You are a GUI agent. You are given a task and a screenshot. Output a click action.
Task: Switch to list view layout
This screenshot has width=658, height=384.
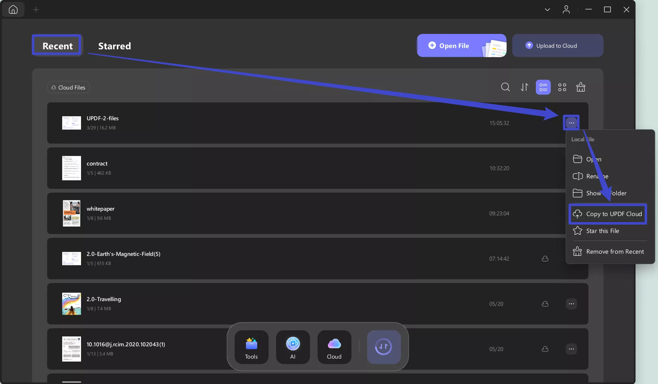coord(543,87)
